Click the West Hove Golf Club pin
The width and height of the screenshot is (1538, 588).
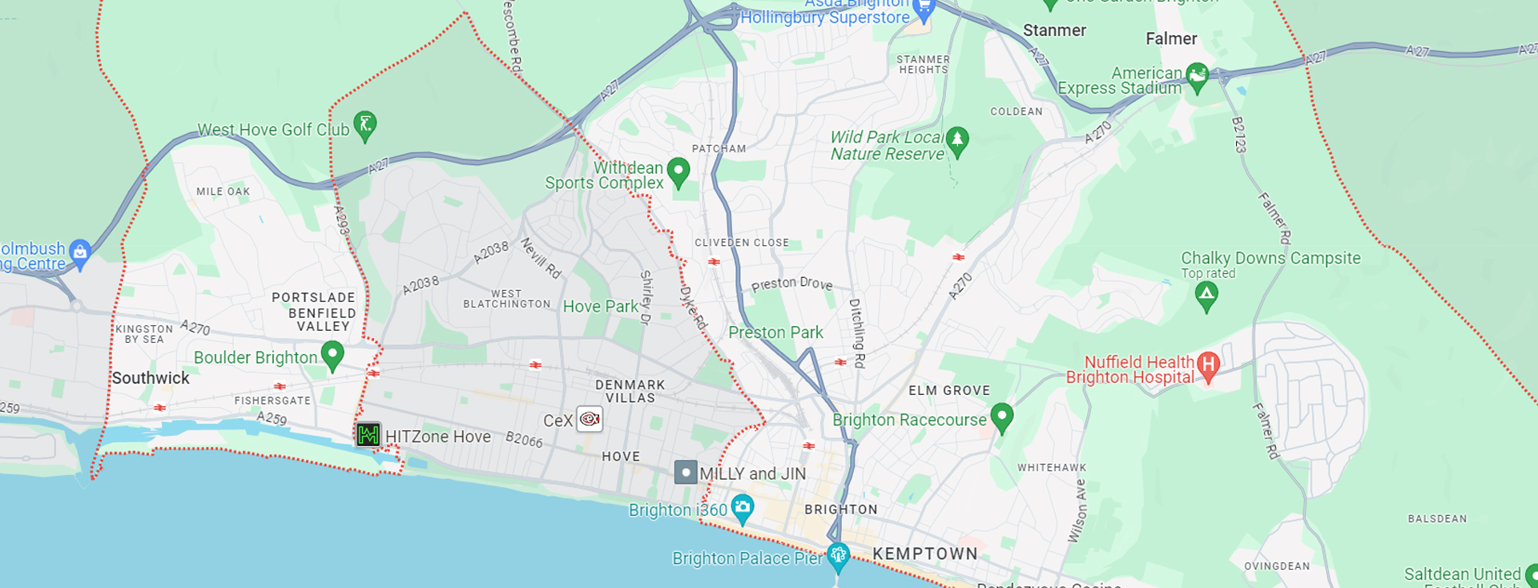click(x=365, y=126)
